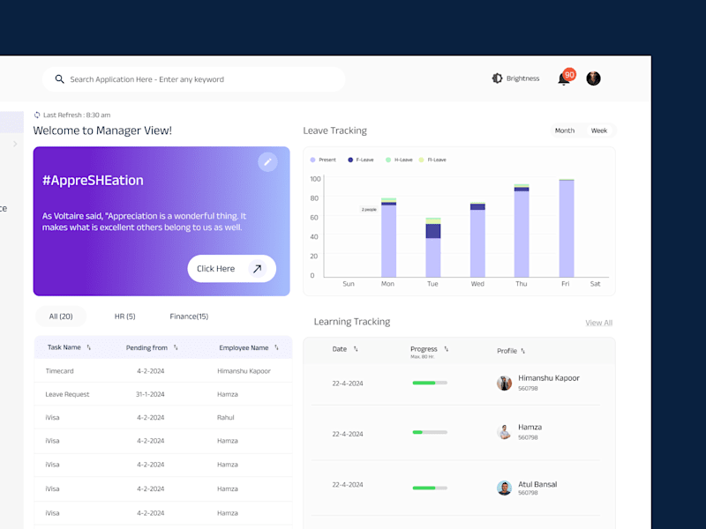
Task: Click the Last Refresh sync icon
Action: click(x=37, y=115)
